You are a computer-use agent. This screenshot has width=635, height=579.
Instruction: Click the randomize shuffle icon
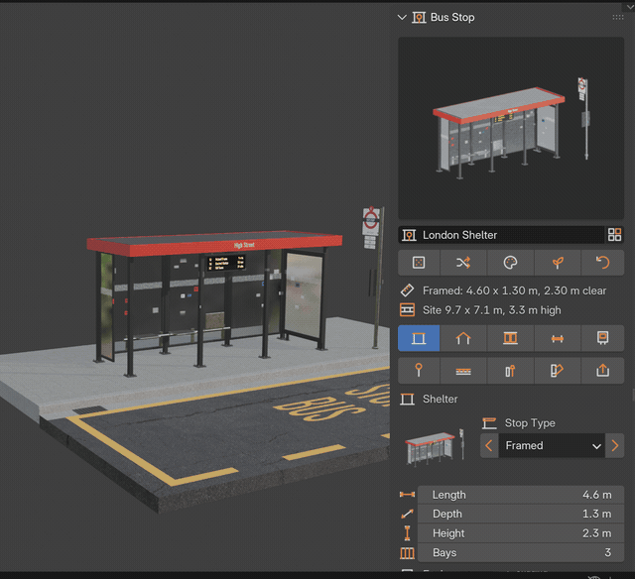(463, 263)
